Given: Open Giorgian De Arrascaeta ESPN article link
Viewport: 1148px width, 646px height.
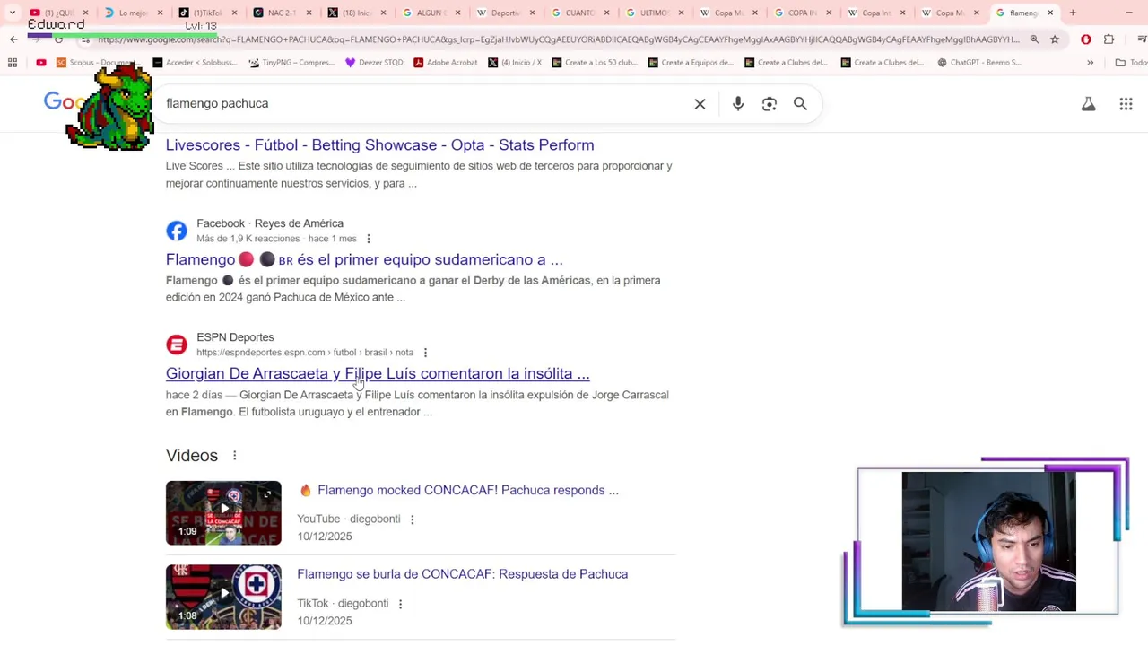Looking at the screenshot, I should pos(378,374).
